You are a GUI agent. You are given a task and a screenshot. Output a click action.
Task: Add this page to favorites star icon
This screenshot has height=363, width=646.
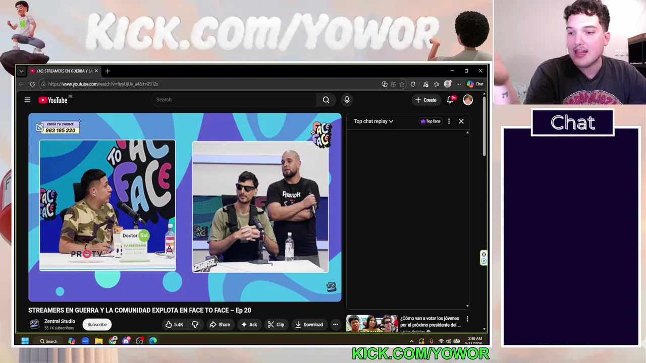tap(402, 84)
